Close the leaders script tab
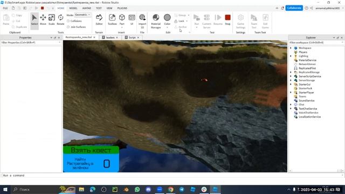 click(x=117, y=38)
